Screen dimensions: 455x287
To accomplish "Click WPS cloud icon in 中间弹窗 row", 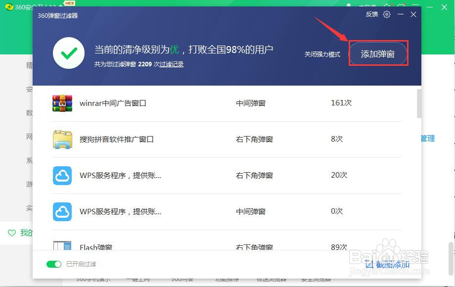I will pos(62,212).
